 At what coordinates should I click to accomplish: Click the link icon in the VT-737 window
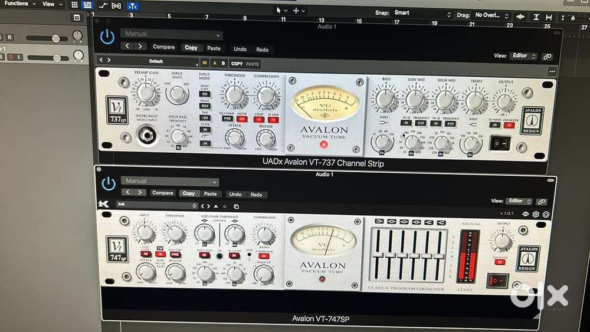coord(547,57)
